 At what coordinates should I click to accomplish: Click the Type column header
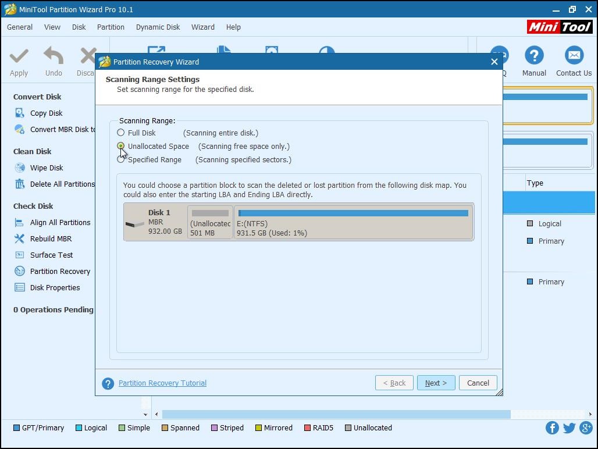[x=535, y=183]
